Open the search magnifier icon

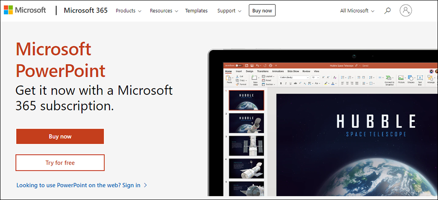387,10
